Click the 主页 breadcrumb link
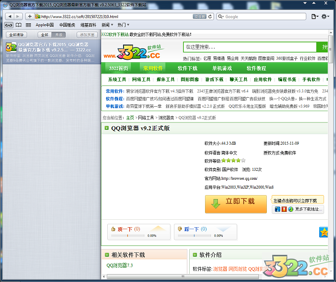Image resolution: width=336 pixels, height=282 pixels. (130, 118)
